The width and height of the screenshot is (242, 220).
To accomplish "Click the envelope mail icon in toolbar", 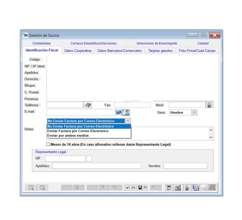I will [x=204, y=188].
